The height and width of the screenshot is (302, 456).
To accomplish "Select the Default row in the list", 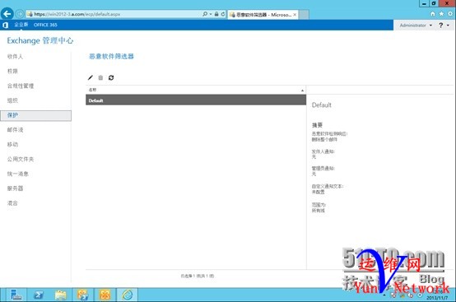I will 196,100.
